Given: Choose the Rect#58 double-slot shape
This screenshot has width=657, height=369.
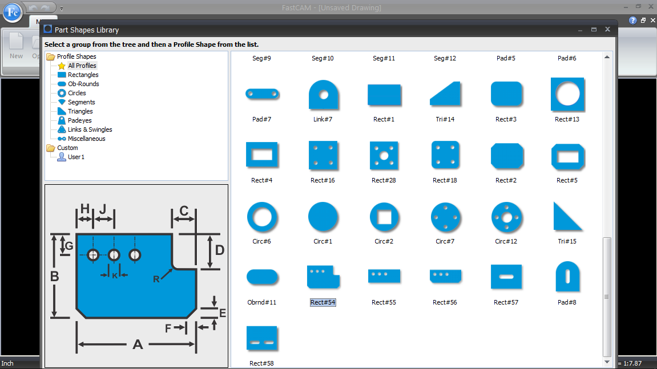Looking at the screenshot, I should click(262, 338).
